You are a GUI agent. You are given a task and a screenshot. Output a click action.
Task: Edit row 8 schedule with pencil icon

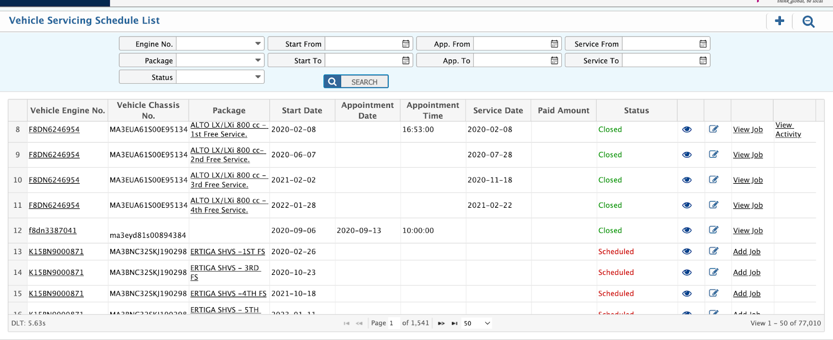(714, 129)
